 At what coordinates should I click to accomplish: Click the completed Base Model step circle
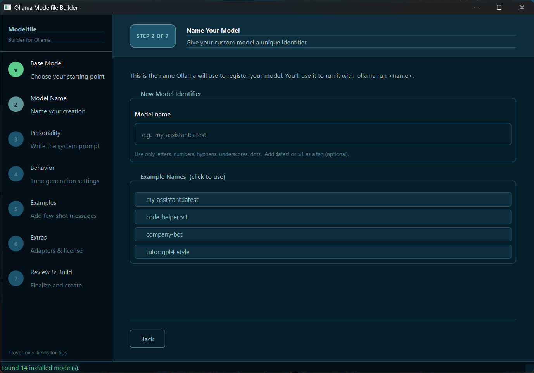click(x=16, y=70)
